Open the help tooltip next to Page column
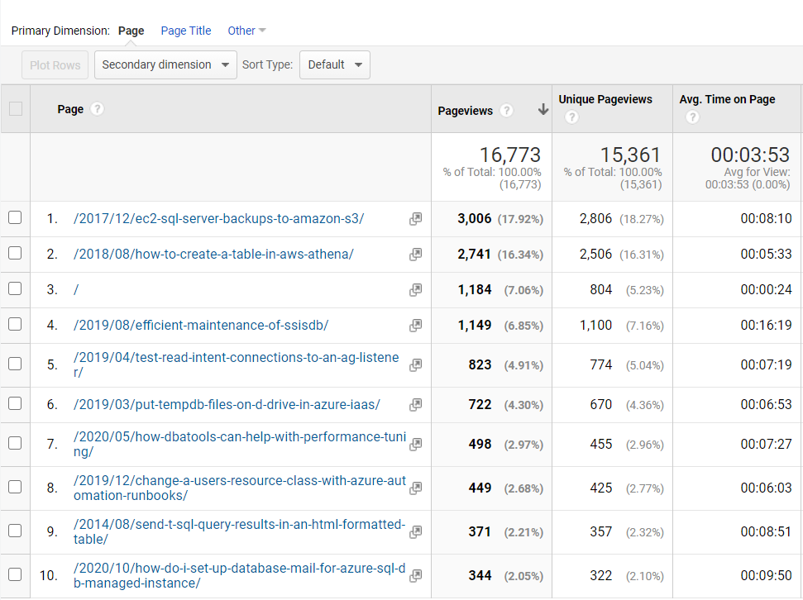Screen dimensions: 803x600 click(98, 108)
